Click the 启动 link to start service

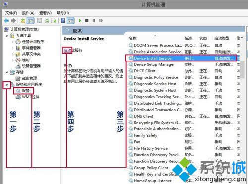coord(67,50)
